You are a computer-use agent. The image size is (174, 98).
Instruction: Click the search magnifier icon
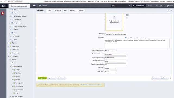coord(129,6)
